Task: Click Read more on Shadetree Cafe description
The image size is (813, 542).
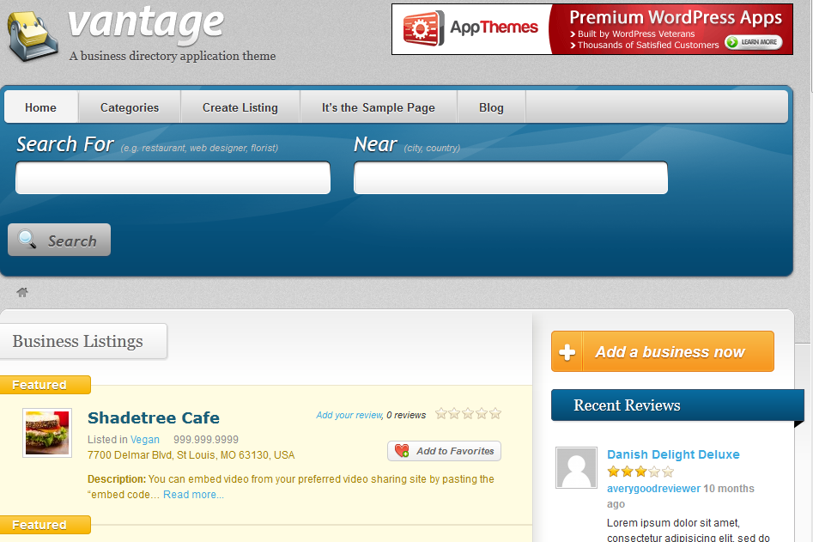Action: 193,494
